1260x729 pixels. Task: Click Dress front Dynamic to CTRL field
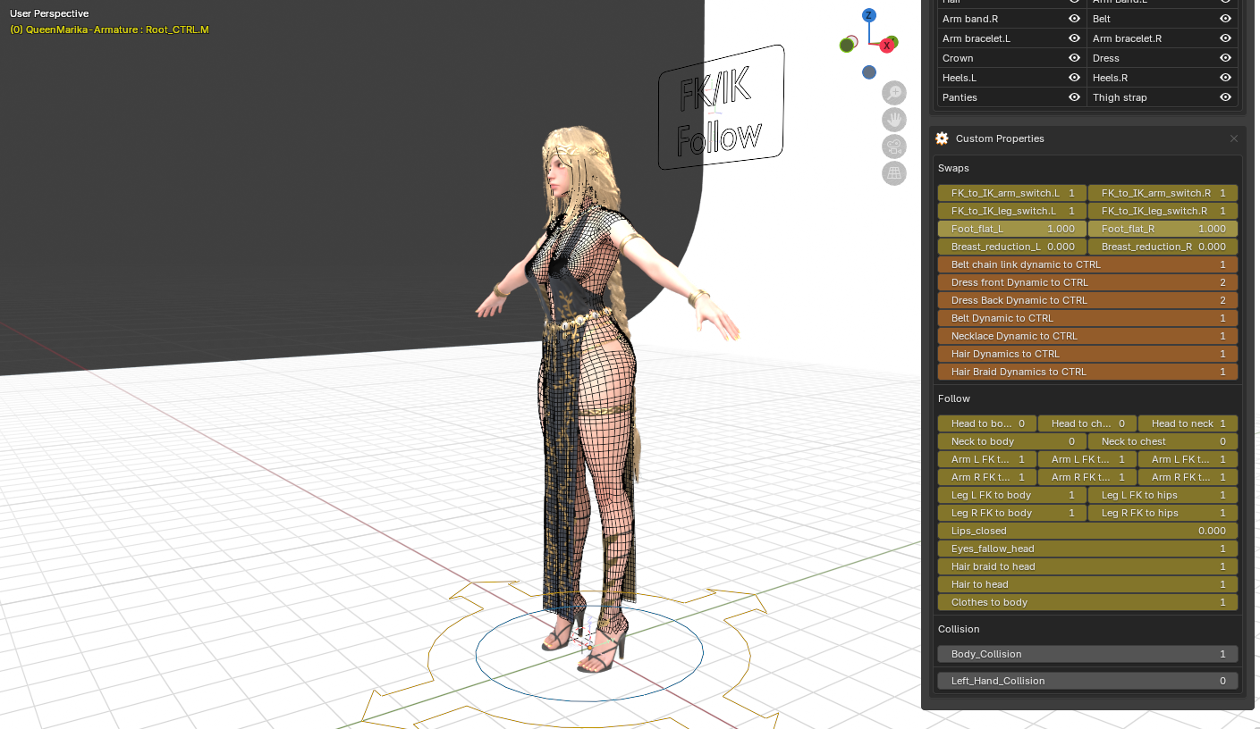click(1087, 282)
